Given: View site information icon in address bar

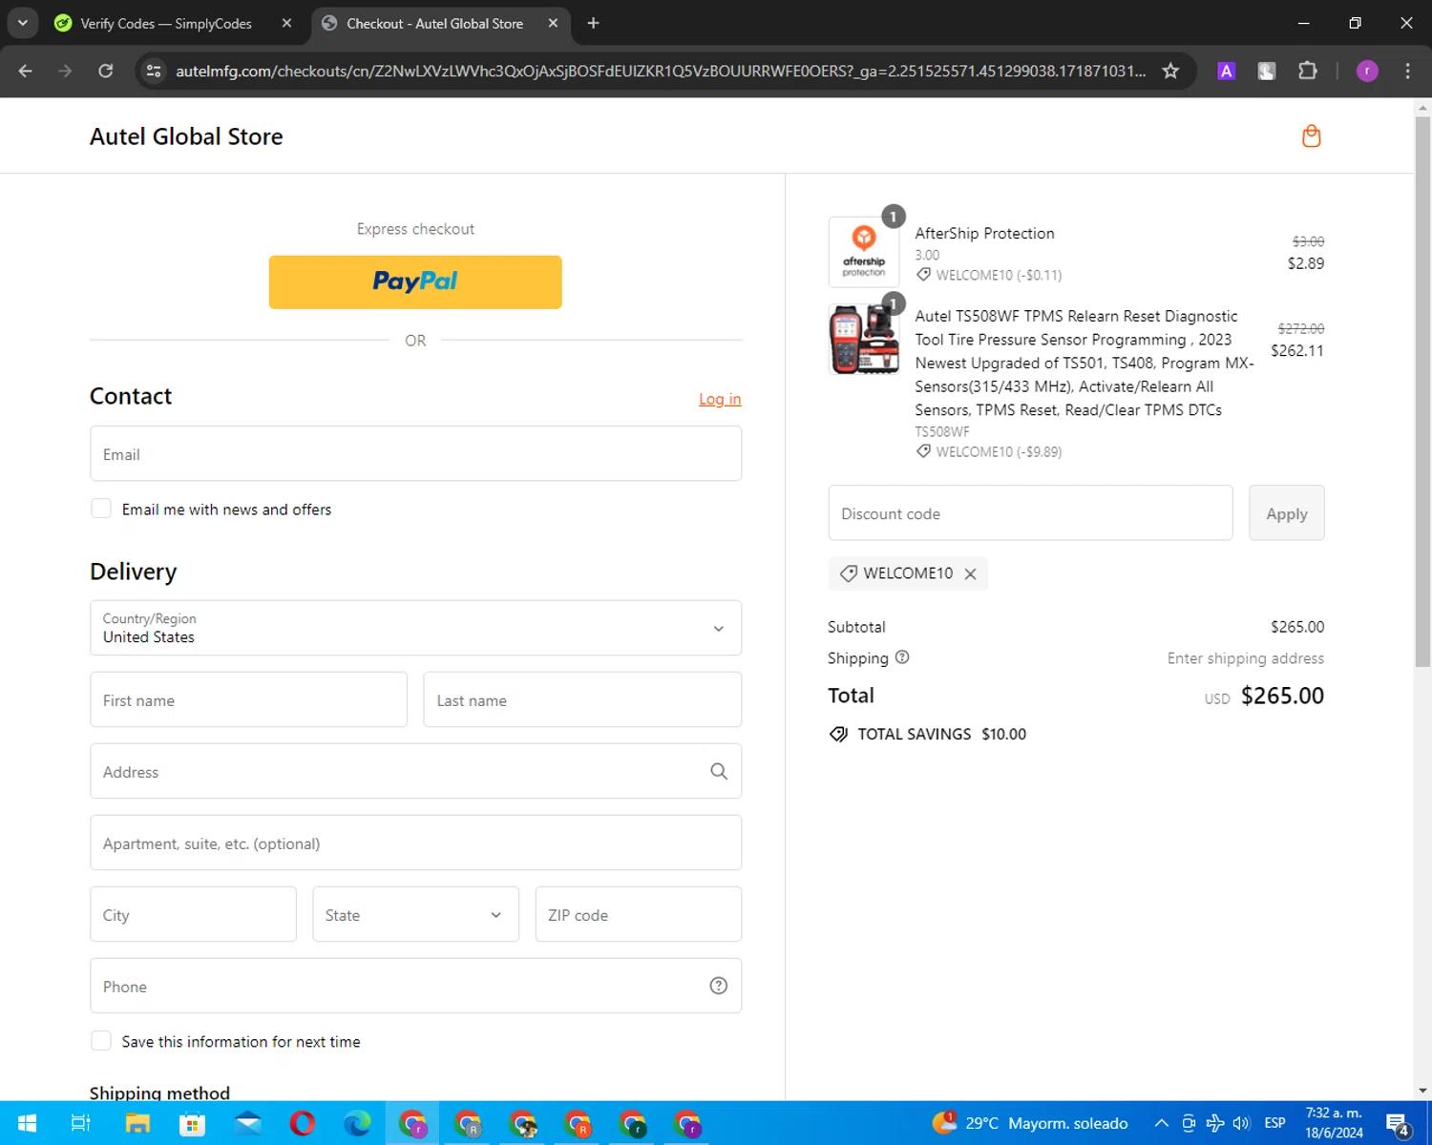Looking at the screenshot, I should point(154,71).
